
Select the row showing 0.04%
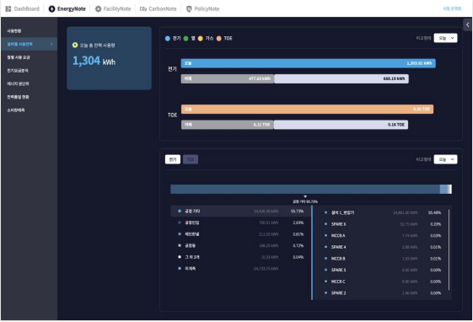241,257
